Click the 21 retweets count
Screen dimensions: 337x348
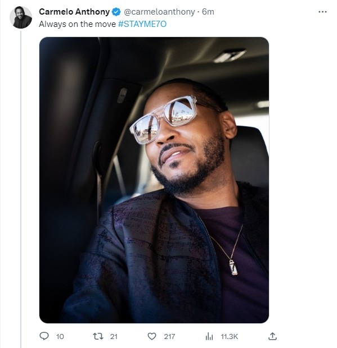tap(114, 337)
